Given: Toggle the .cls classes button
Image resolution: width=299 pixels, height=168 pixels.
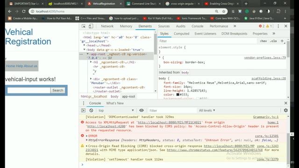Looking at the screenshot, I should [273, 41].
